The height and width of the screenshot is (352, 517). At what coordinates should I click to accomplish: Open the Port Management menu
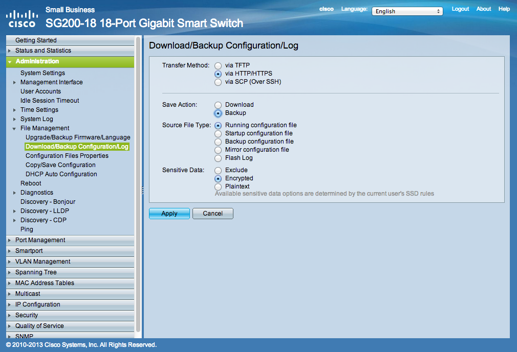coord(70,240)
